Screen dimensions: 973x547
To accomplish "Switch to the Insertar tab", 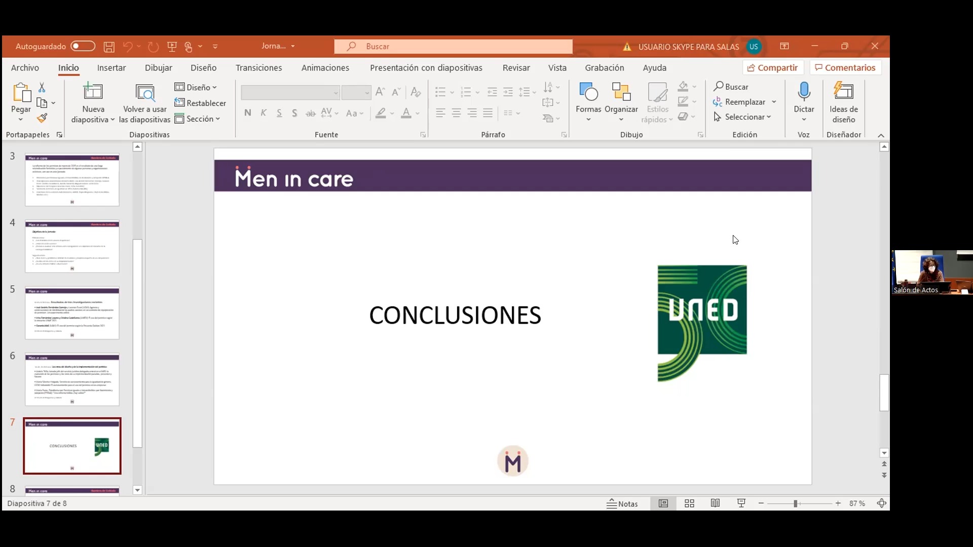I will tap(111, 68).
